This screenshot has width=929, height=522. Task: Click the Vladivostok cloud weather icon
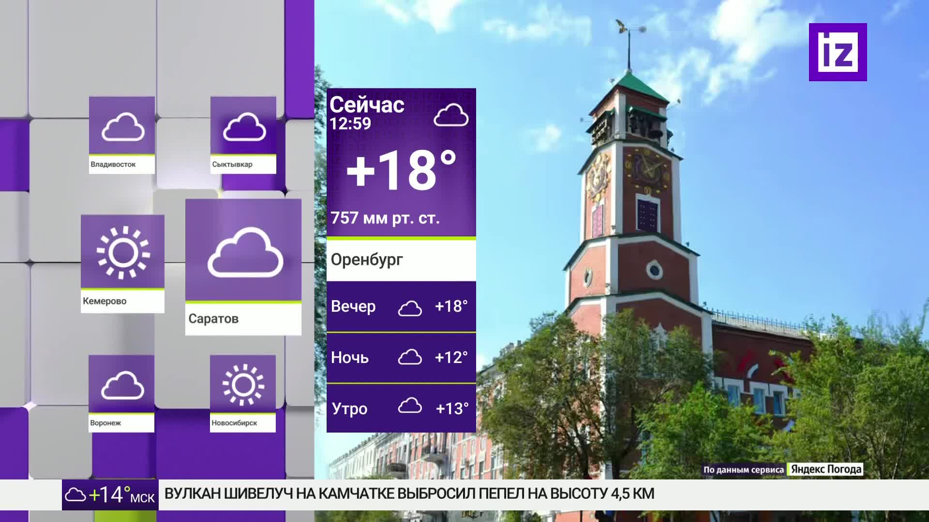click(123, 127)
